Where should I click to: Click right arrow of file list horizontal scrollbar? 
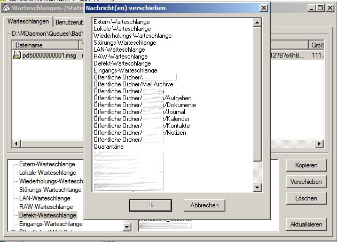click(x=320, y=144)
